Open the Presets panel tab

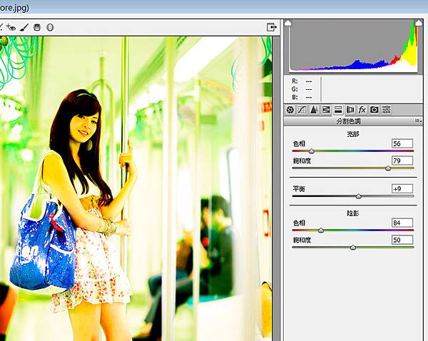tap(386, 110)
